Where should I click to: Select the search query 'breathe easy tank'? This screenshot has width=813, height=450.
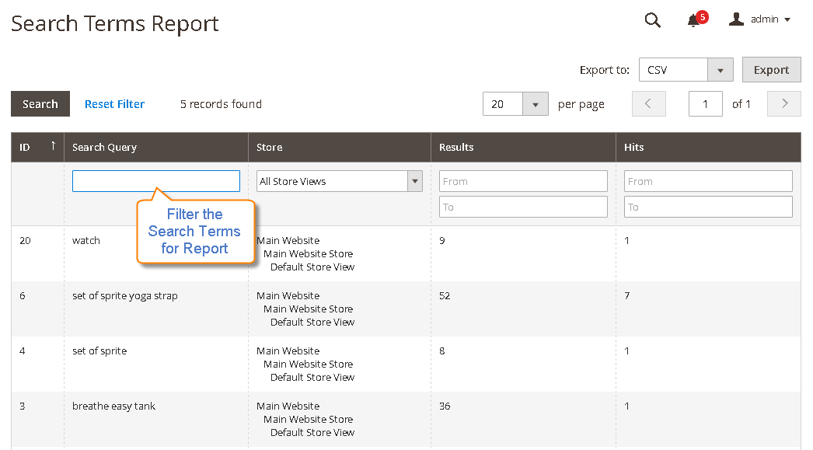tap(113, 406)
